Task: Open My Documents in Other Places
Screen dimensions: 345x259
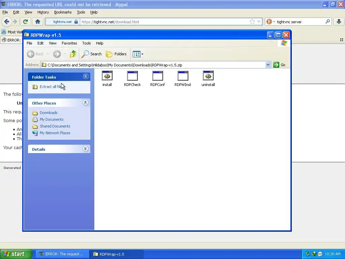Action: coord(52,119)
